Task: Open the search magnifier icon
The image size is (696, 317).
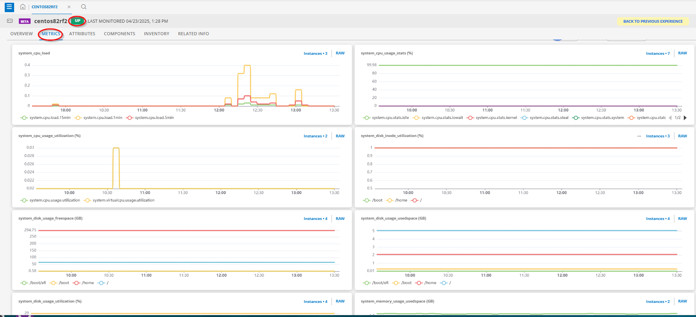Action: tap(84, 7)
